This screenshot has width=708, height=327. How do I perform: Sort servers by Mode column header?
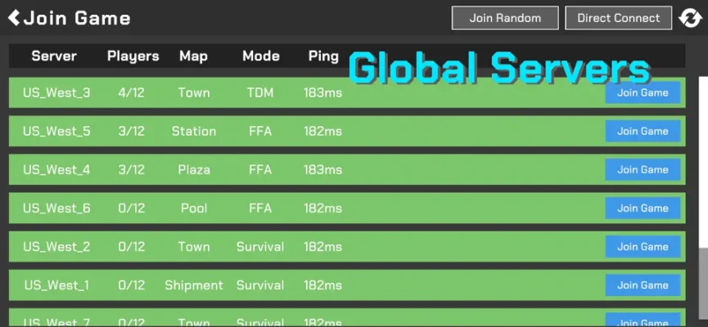coord(260,56)
